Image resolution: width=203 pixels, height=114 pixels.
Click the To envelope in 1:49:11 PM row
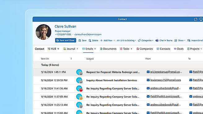191,72
